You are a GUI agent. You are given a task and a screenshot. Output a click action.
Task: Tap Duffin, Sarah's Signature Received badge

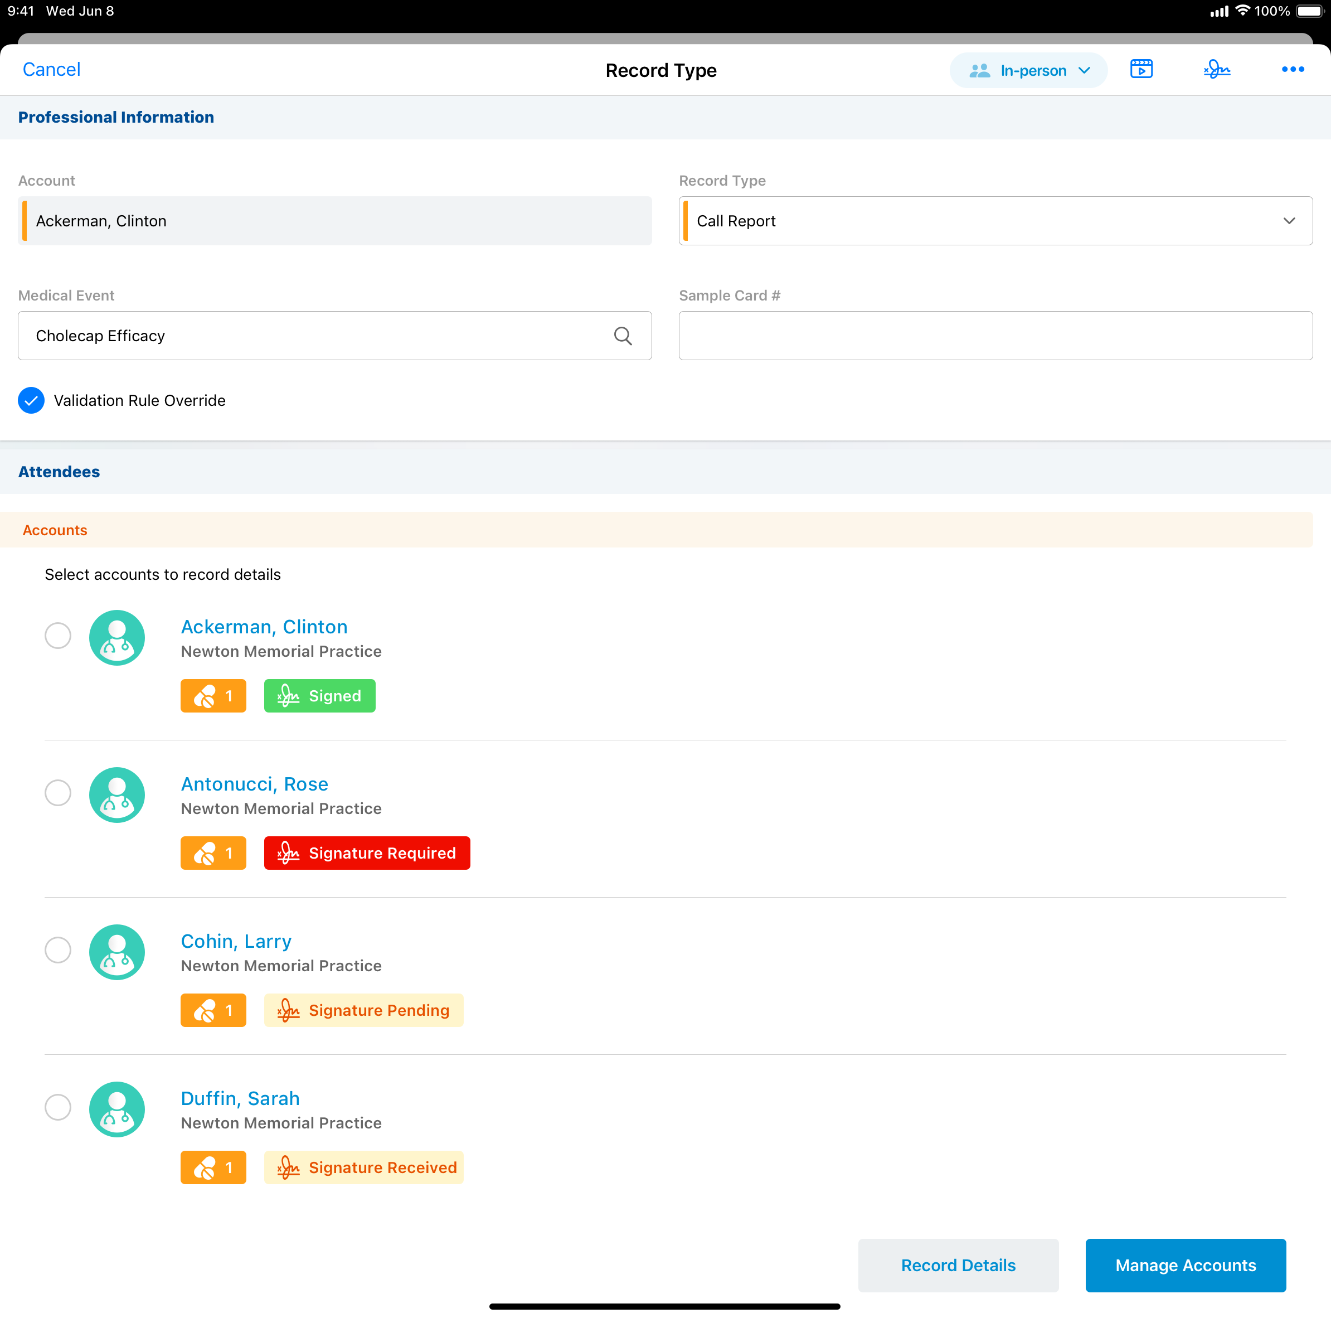tap(363, 1167)
